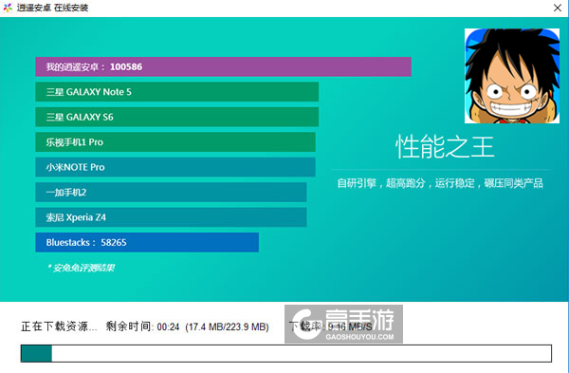Click the 自研引擎，超高跑分 slogan text

(x=440, y=183)
